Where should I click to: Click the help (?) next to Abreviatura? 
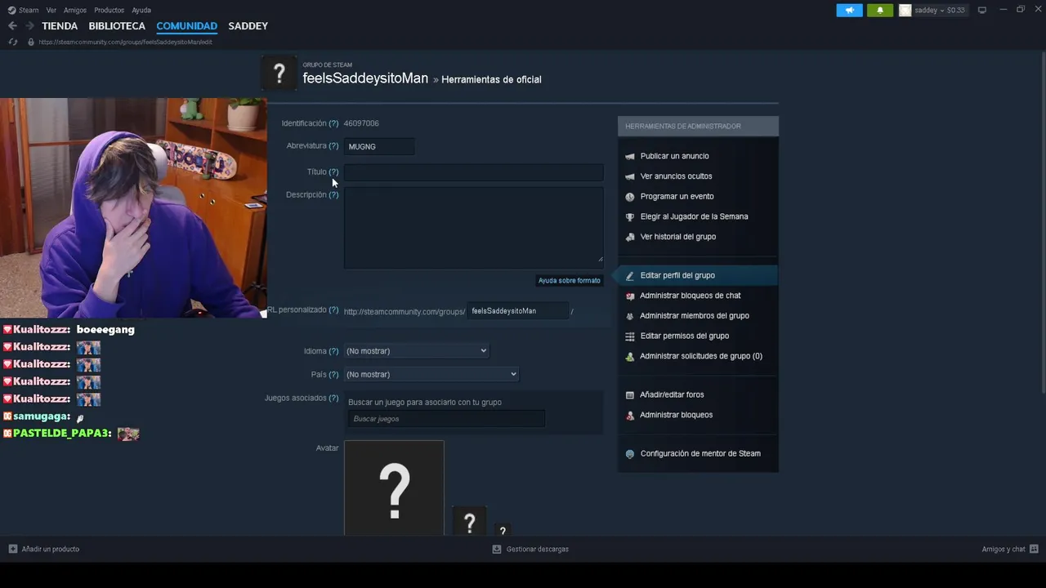point(333,146)
